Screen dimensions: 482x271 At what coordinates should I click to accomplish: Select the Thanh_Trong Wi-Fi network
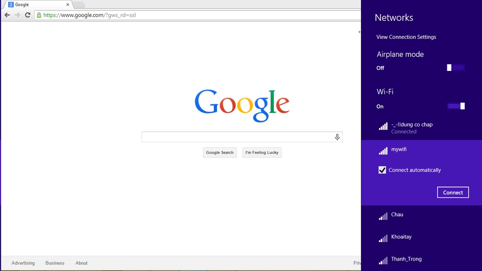point(421,260)
